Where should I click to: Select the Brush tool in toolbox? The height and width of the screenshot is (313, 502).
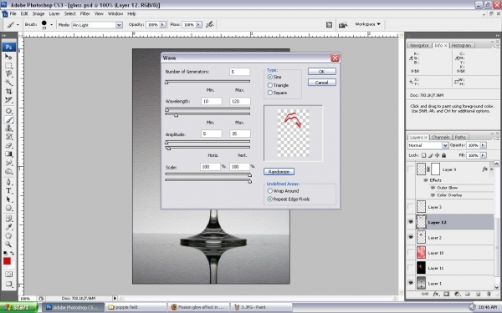8,119
